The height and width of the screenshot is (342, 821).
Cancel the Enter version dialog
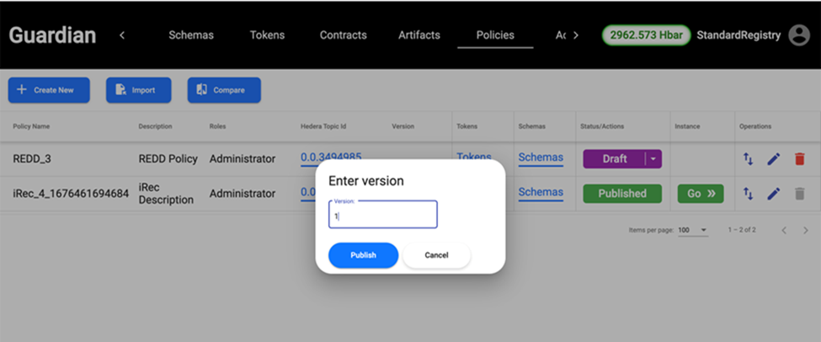(x=436, y=255)
